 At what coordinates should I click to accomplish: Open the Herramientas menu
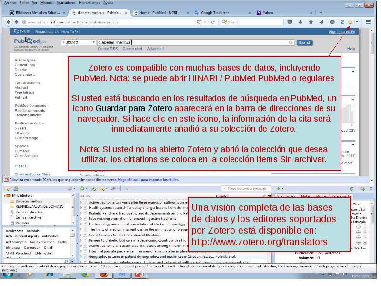pos(89,3)
